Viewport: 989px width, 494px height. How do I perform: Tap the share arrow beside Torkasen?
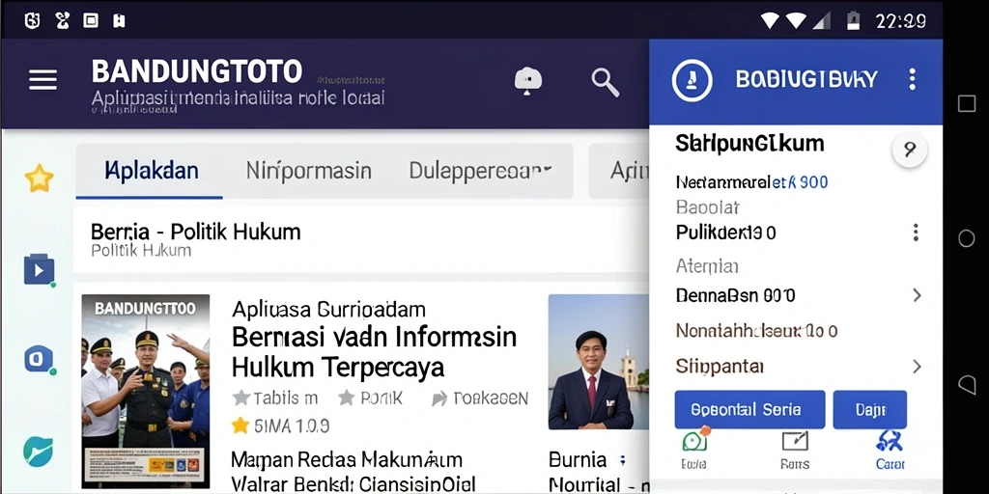pos(439,398)
